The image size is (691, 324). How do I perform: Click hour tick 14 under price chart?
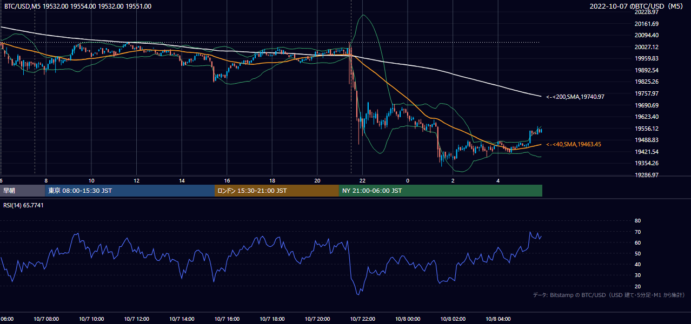(182, 181)
